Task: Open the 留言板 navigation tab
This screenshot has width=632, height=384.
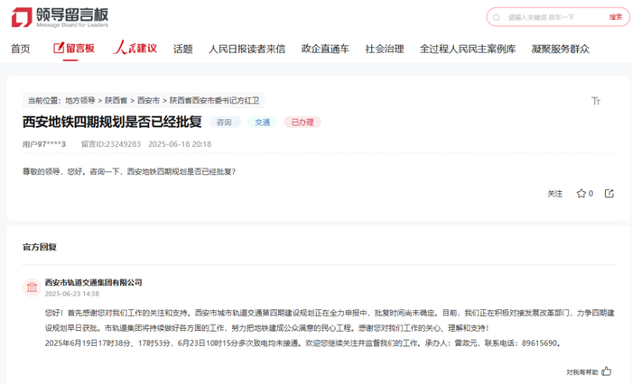Action: coord(74,49)
